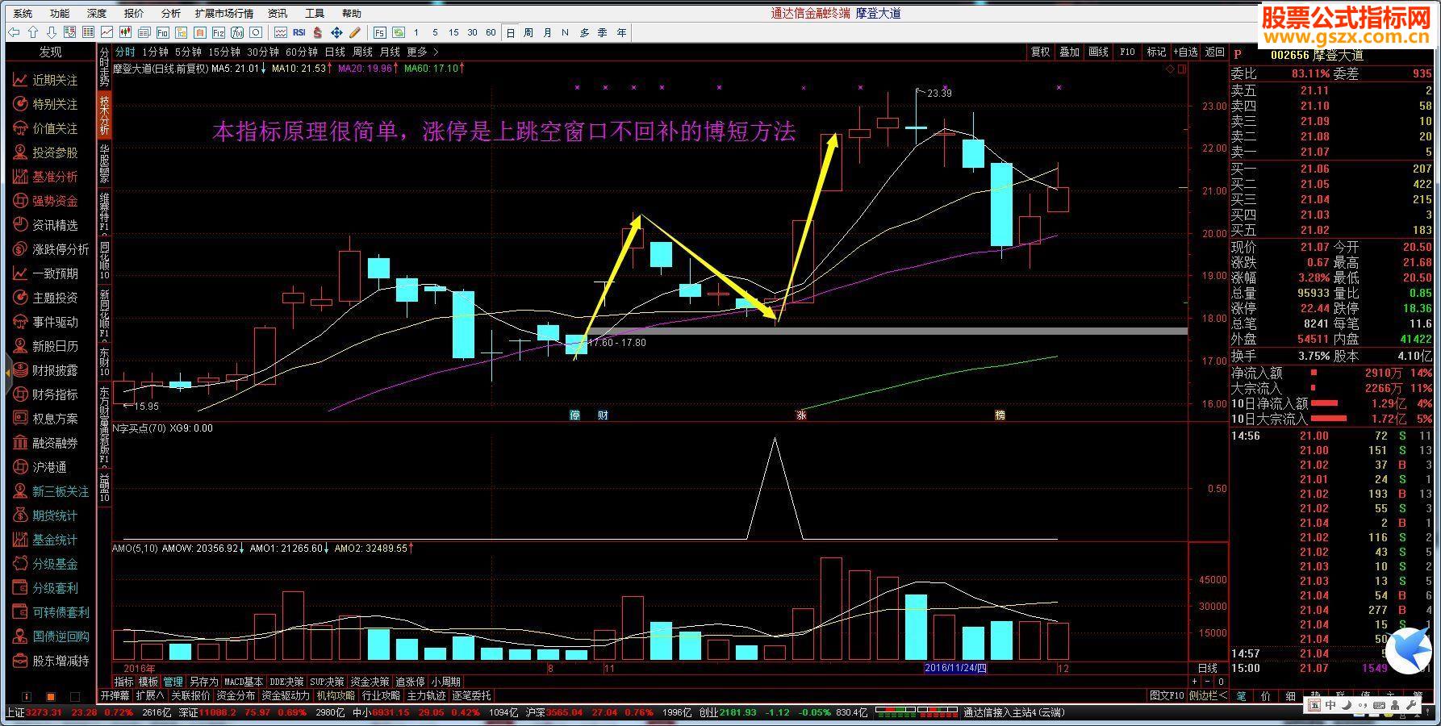Click the down arrow toolbar icon
The height and width of the screenshot is (726, 1441).
tap(51, 32)
